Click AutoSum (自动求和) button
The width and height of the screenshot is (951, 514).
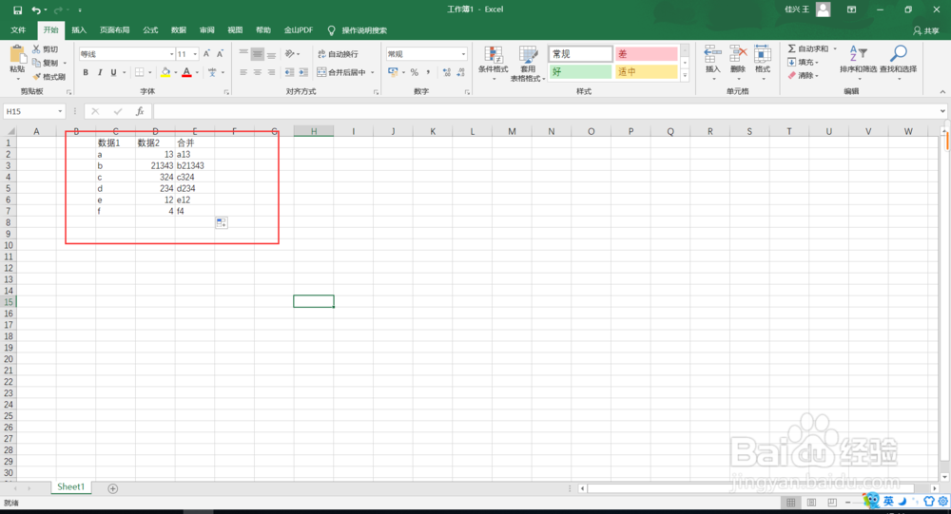(x=807, y=48)
